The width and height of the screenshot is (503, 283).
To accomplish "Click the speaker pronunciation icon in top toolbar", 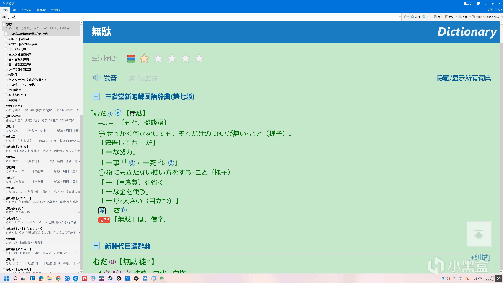I will [460, 17].
